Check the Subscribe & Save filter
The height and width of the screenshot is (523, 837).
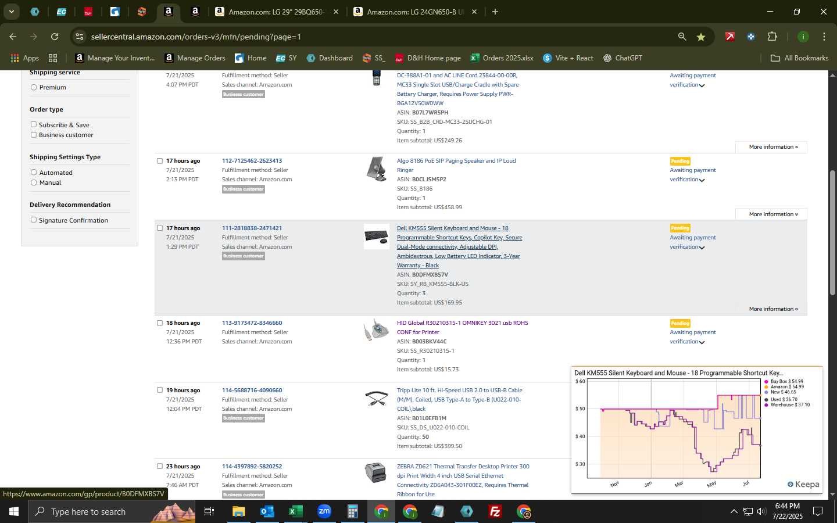(34, 124)
